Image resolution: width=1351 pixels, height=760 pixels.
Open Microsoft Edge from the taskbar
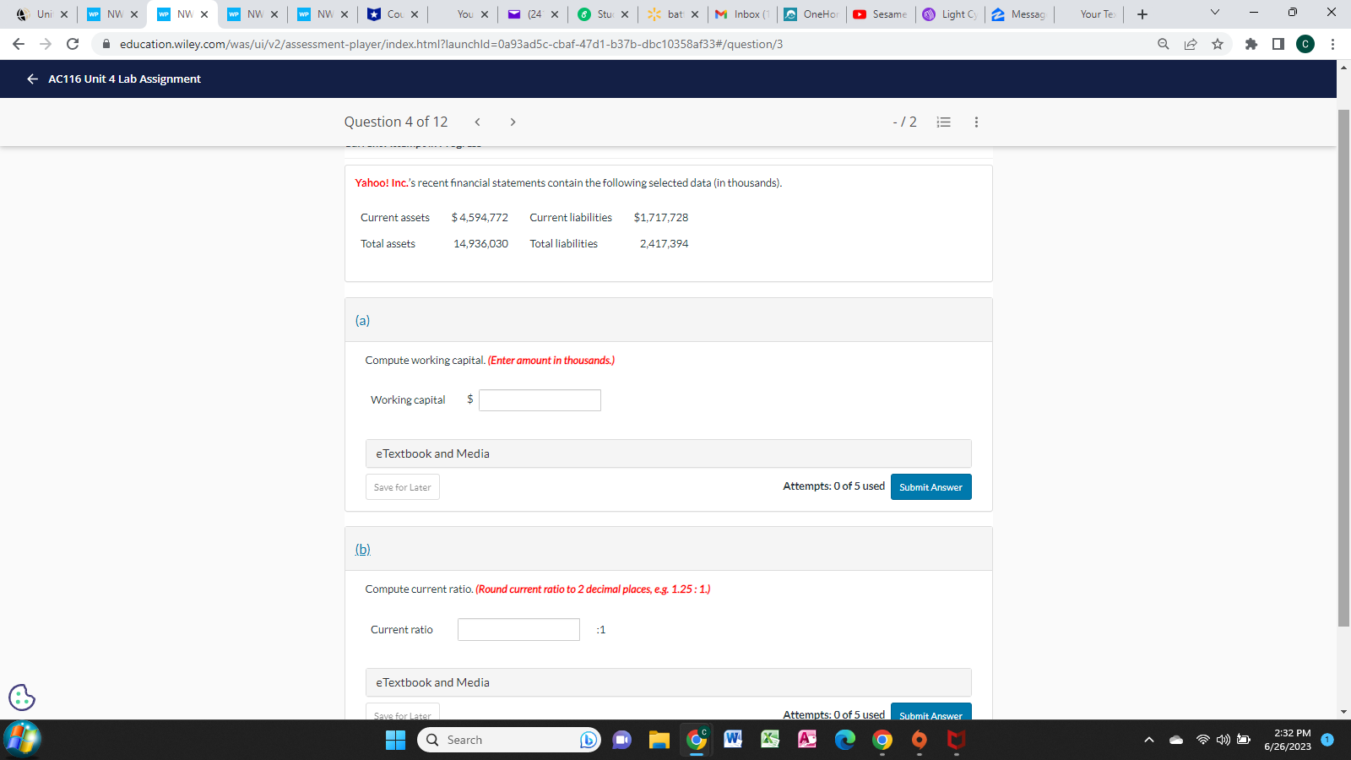(x=844, y=740)
